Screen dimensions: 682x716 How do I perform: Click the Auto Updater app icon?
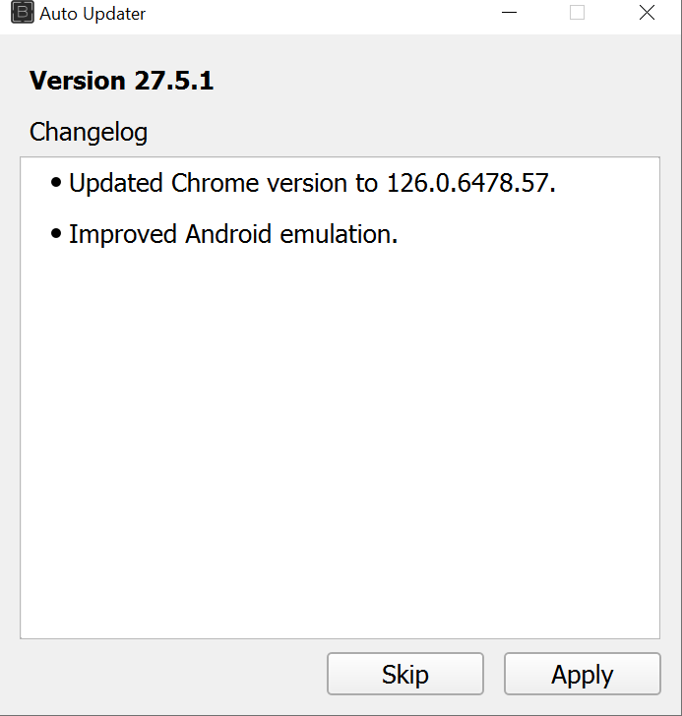21,14
